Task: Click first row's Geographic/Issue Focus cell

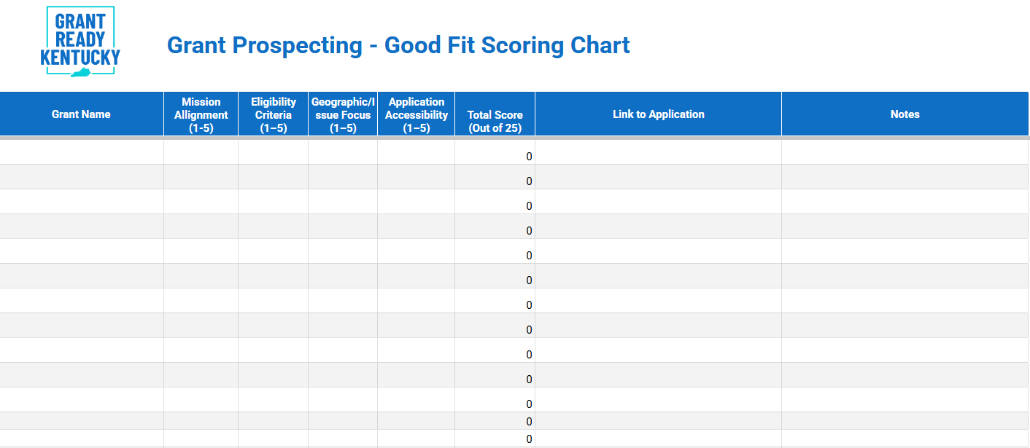Action: click(343, 152)
